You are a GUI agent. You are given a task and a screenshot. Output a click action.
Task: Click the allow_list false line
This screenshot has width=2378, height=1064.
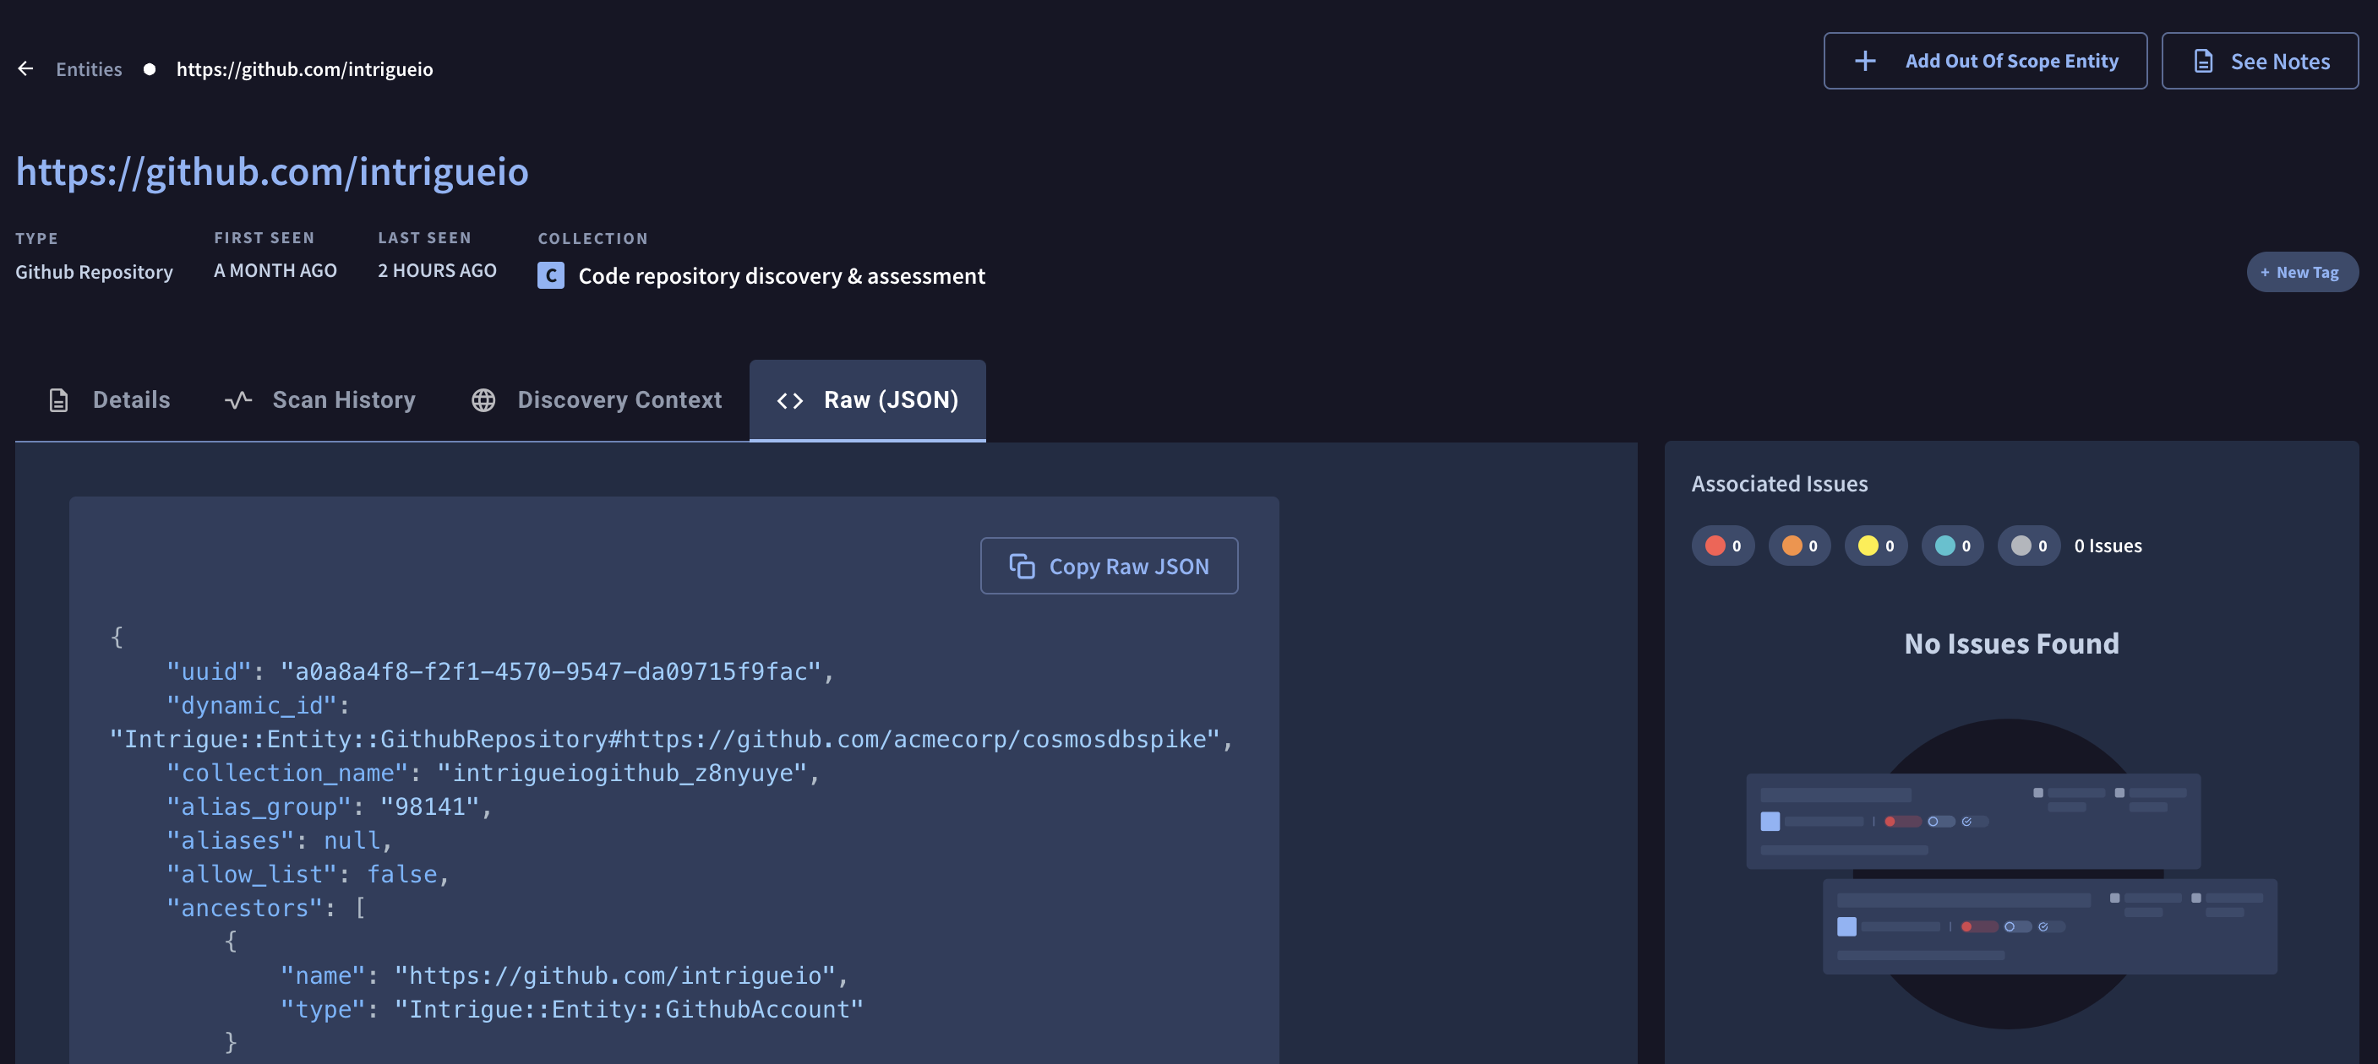click(308, 875)
